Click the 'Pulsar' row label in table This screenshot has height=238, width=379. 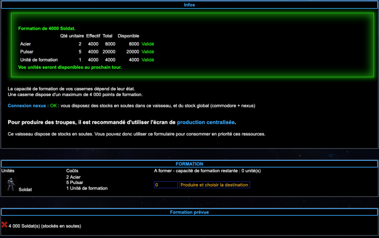click(x=27, y=52)
